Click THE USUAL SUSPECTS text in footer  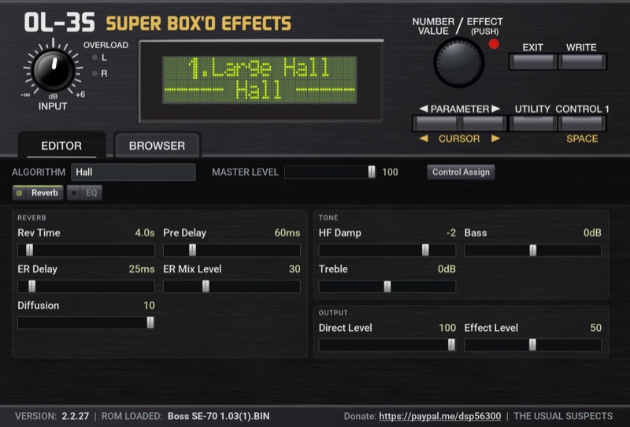pyautogui.click(x=563, y=416)
